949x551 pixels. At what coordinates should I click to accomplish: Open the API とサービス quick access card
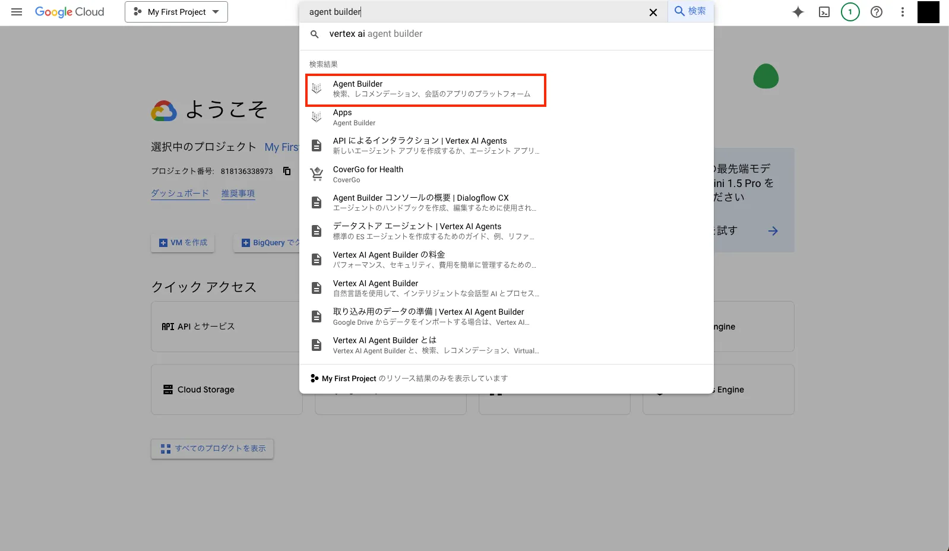point(226,327)
